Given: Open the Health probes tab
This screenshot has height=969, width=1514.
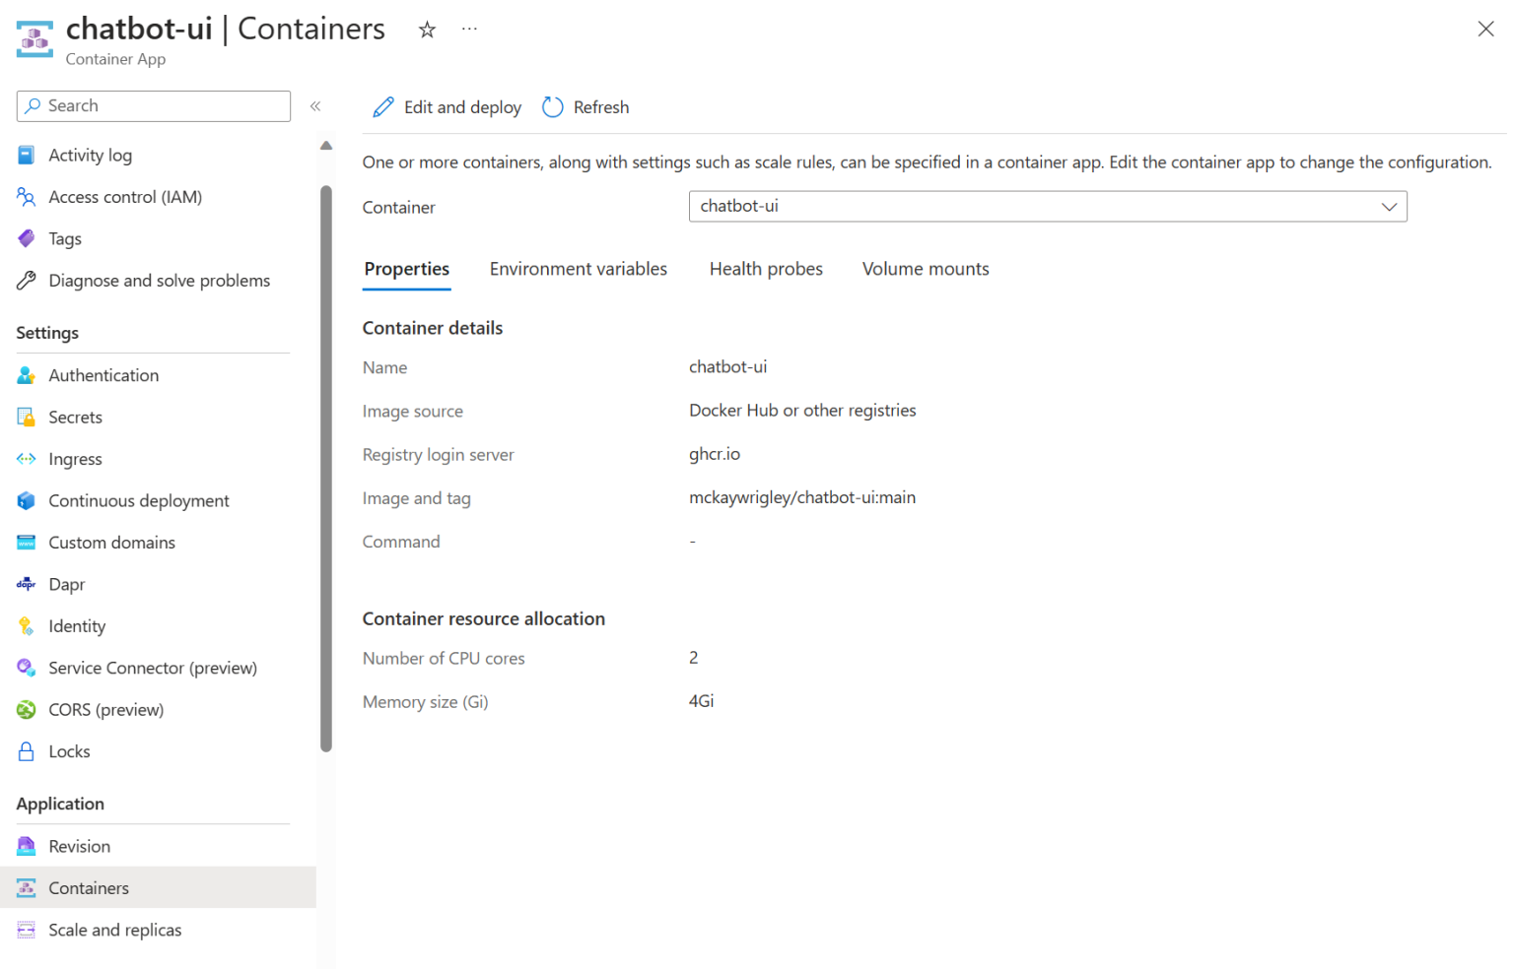Looking at the screenshot, I should pyautogui.click(x=766, y=268).
